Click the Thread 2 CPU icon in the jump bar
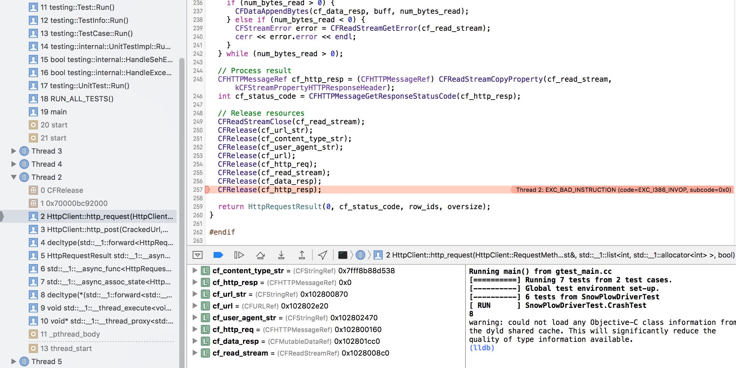 (x=360, y=255)
